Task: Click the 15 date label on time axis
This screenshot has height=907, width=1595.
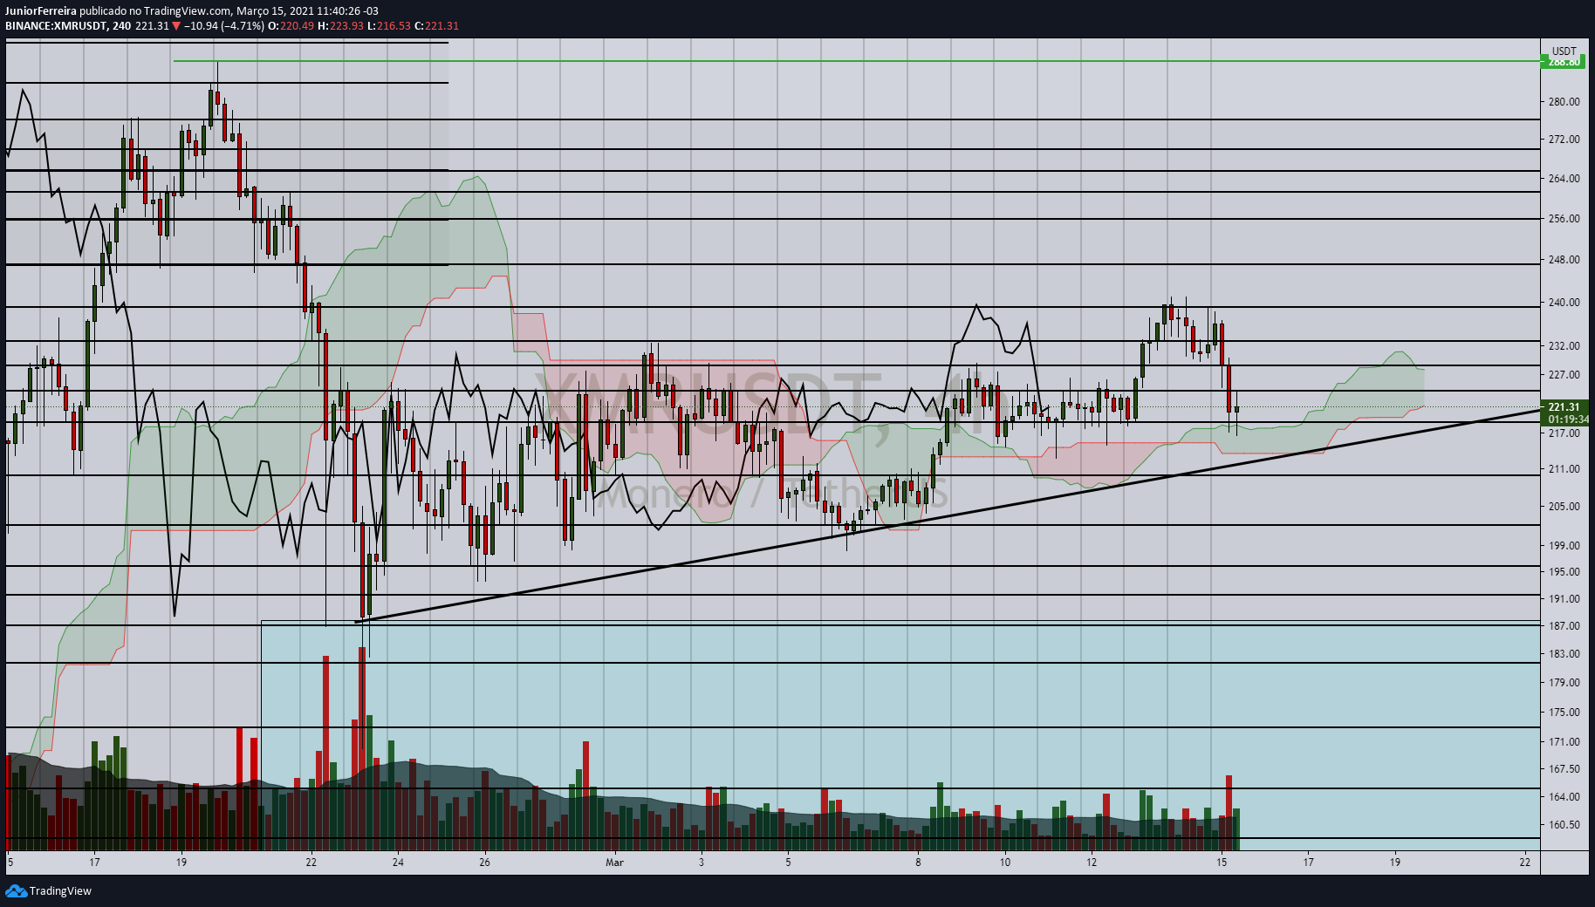Action: coord(1222,863)
